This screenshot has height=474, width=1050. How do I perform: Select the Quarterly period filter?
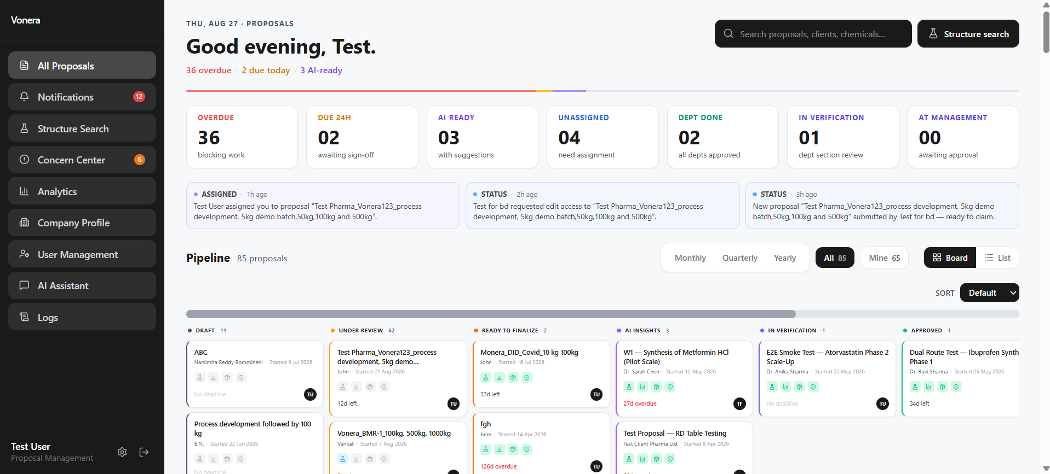[739, 258]
